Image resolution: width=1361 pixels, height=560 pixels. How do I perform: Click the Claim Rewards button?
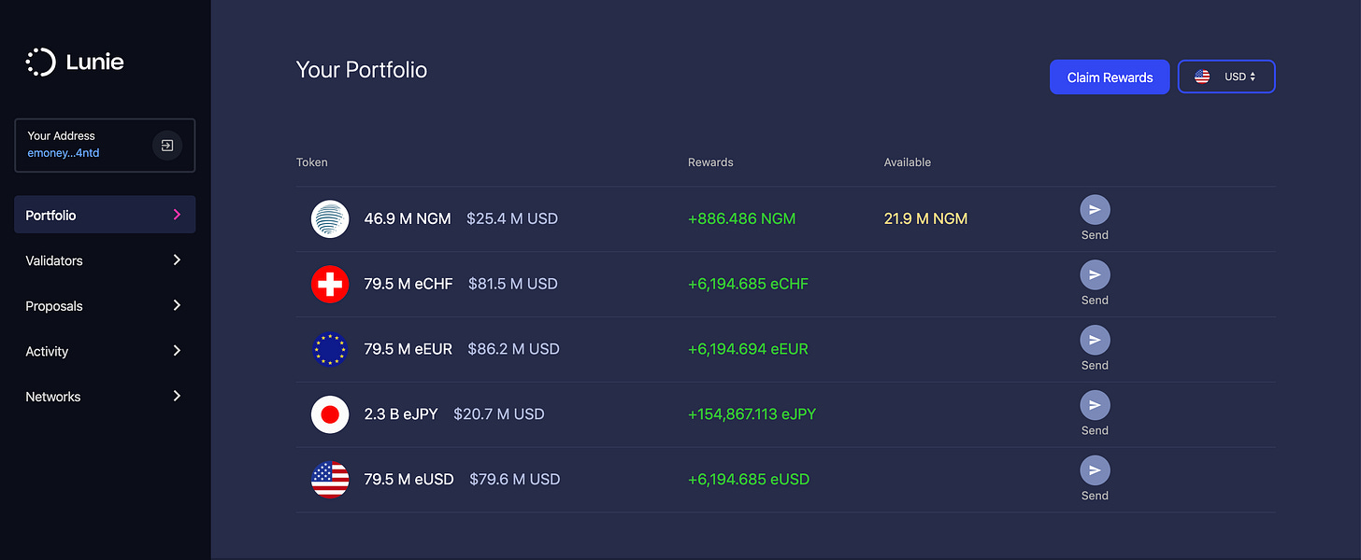pyautogui.click(x=1110, y=77)
